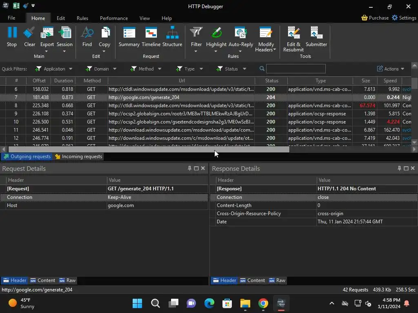Expand the Session dropdown arrow

pos(64,51)
